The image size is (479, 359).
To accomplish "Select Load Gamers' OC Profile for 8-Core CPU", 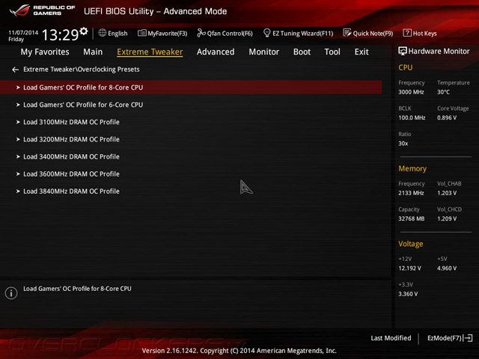I will (191, 88).
